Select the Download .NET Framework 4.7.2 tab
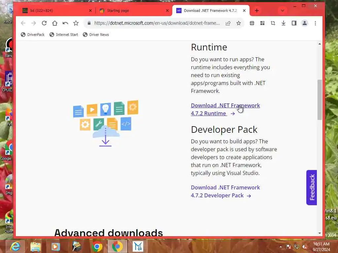This screenshot has width=338, height=253. pyautogui.click(x=210, y=11)
